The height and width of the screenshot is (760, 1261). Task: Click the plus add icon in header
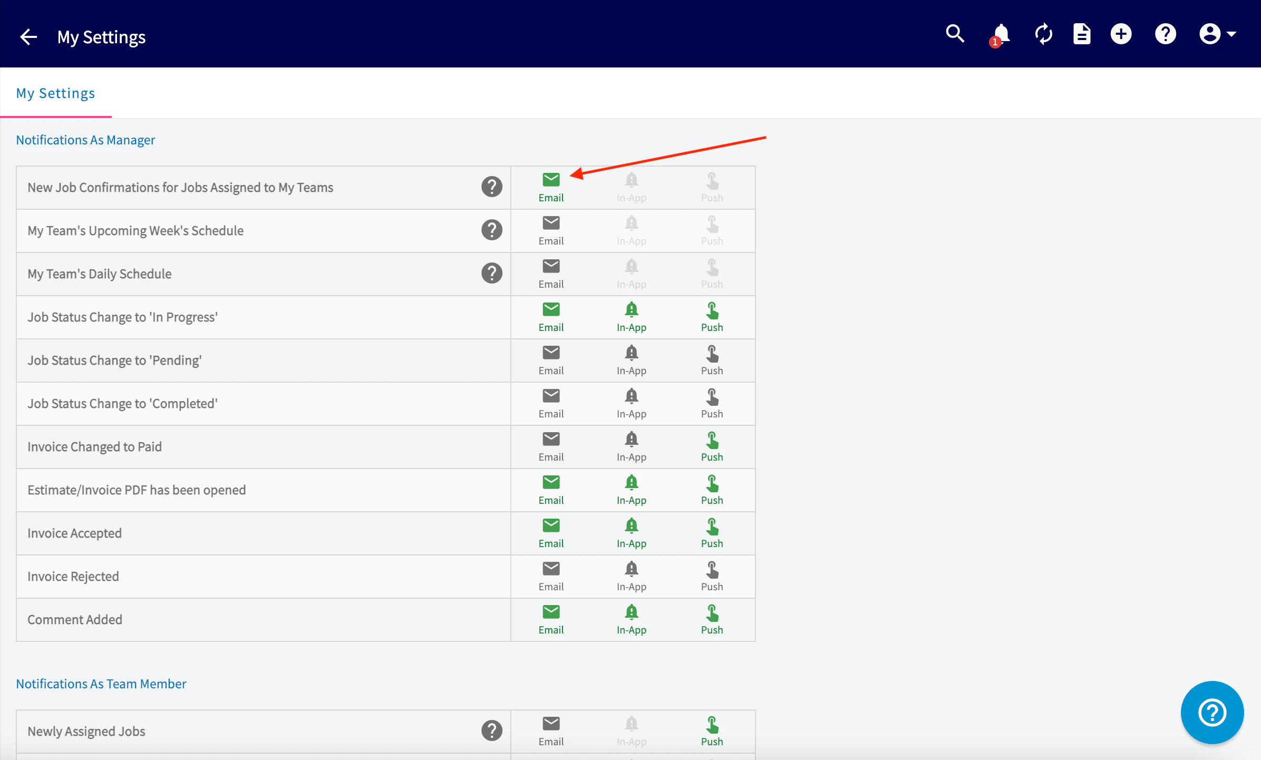coord(1121,34)
